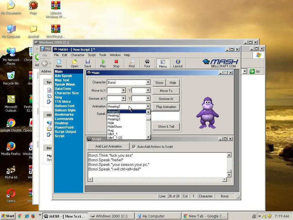Switch to Windows 2000 (C:) taskbar item
Viewport: 293px width, 220px height.
pyautogui.click(x=112, y=216)
